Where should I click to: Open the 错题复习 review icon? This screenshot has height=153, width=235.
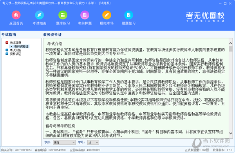coord(128,15)
